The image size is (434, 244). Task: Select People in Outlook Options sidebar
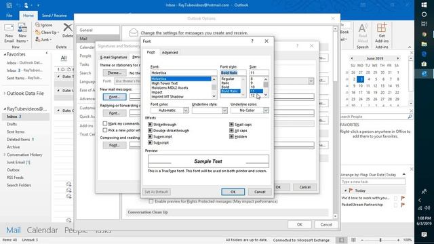[x=85, y=56]
